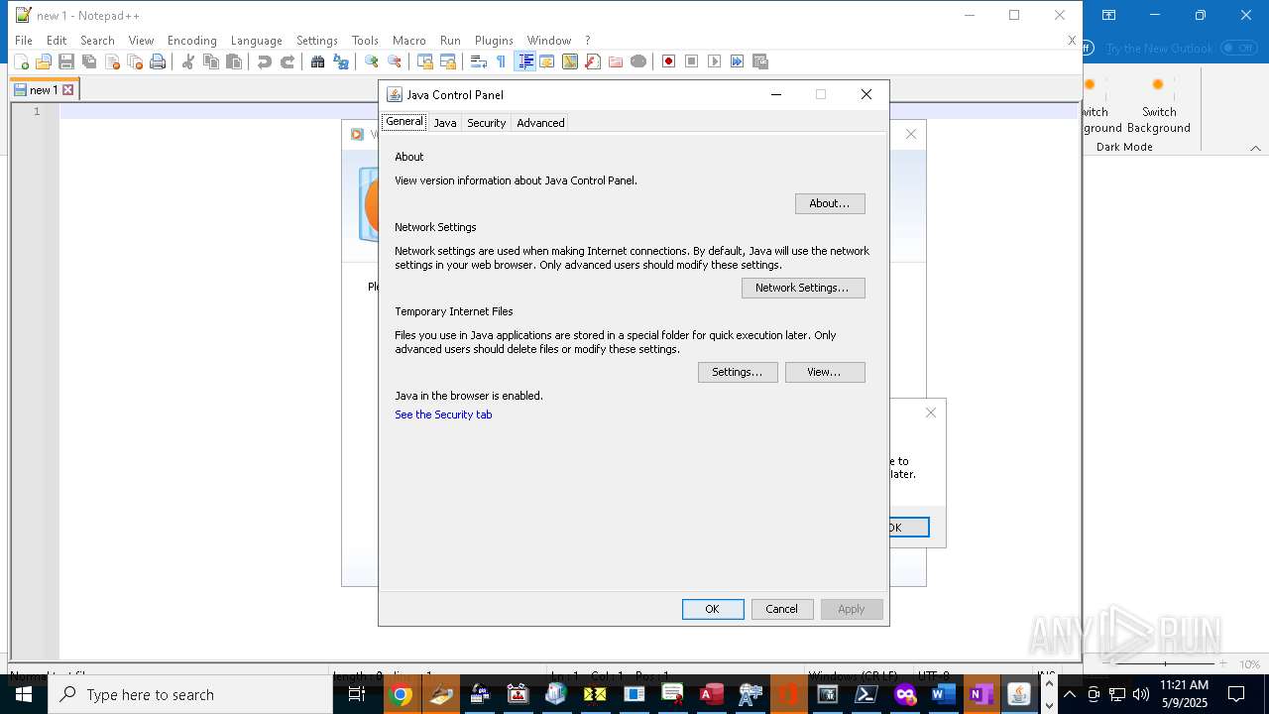Follow the See the Security tab link
The width and height of the screenshot is (1269, 714).
point(443,415)
